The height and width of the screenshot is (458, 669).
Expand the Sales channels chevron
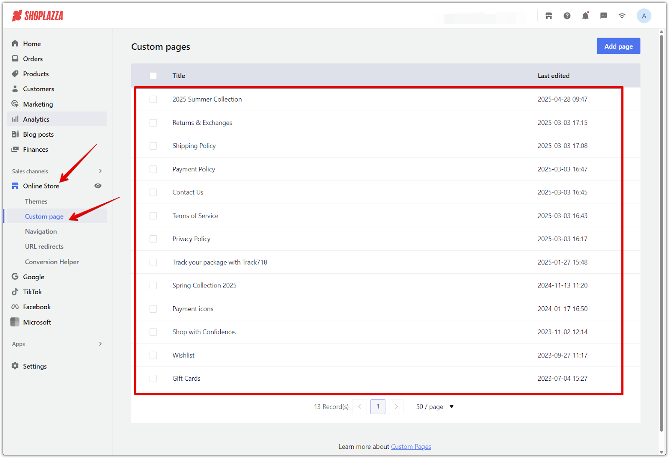point(100,171)
